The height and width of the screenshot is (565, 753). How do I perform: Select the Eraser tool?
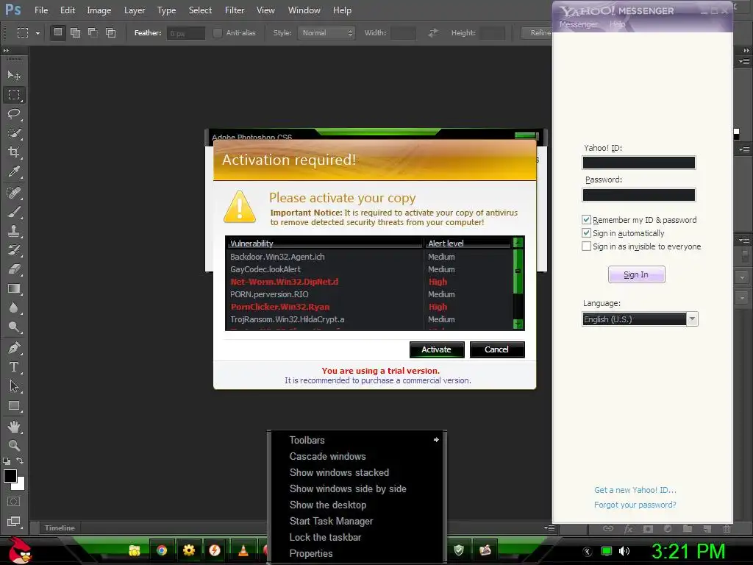(x=14, y=269)
